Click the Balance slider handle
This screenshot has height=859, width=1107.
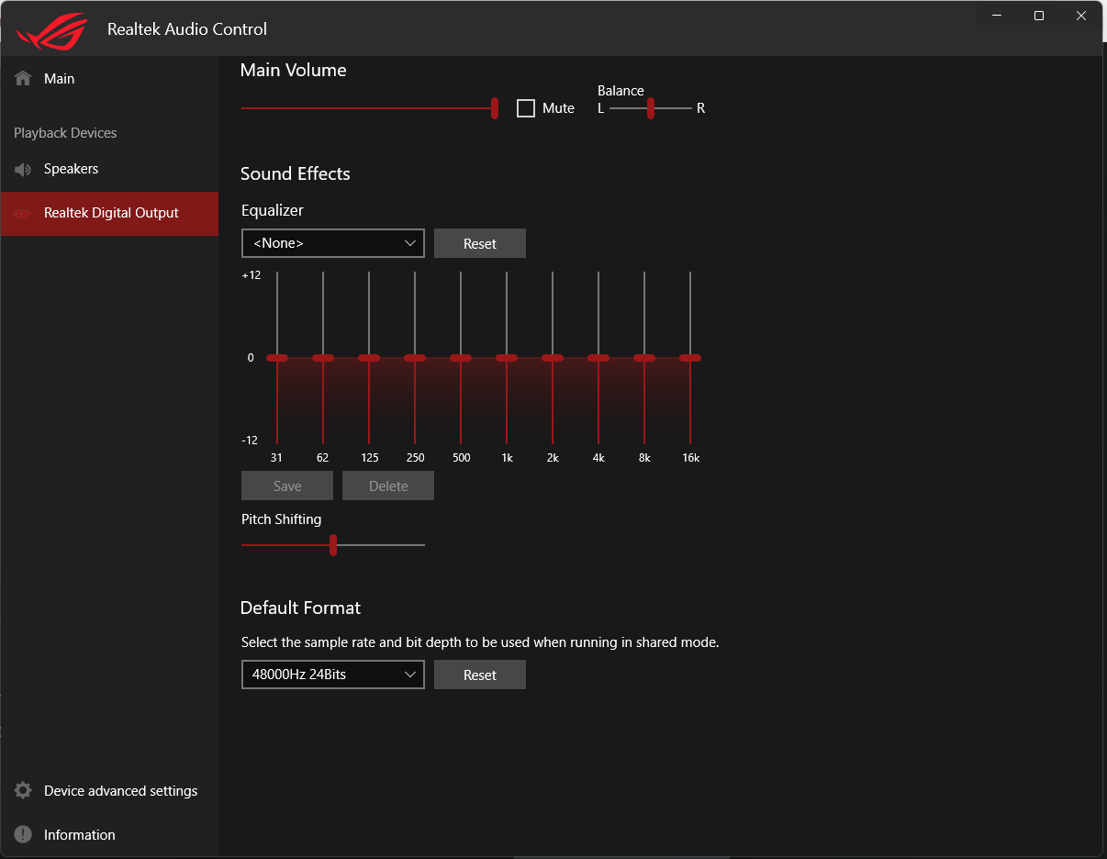click(651, 108)
